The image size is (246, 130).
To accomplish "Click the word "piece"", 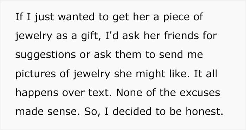I will click(x=176, y=17).
